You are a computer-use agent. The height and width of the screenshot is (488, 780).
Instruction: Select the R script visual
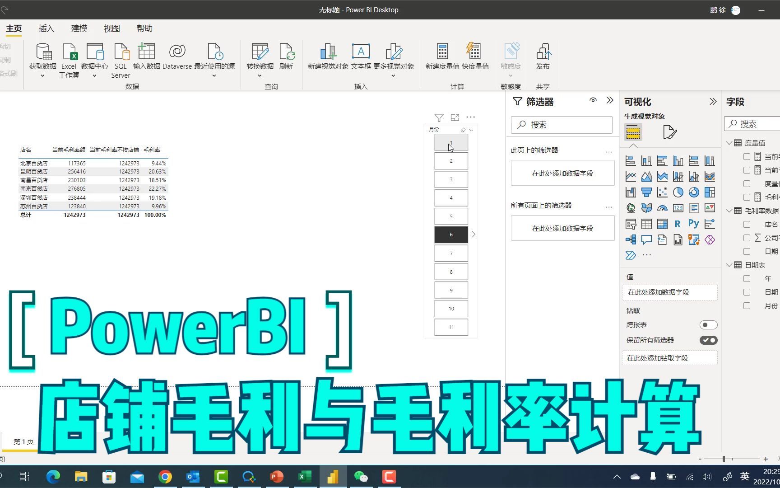(678, 224)
